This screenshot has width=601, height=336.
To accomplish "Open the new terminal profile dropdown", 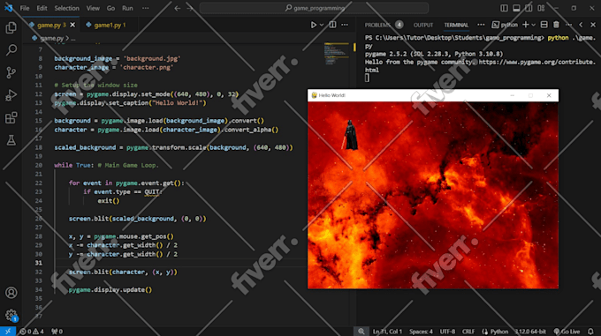I will (x=533, y=25).
